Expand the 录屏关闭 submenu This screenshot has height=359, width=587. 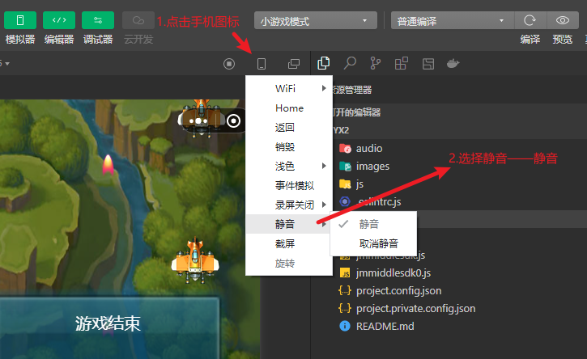pos(289,205)
